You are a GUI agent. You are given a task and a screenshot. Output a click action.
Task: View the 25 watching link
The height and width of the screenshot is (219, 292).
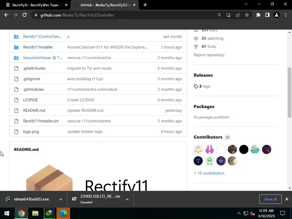pyautogui.click(x=212, y=38)
